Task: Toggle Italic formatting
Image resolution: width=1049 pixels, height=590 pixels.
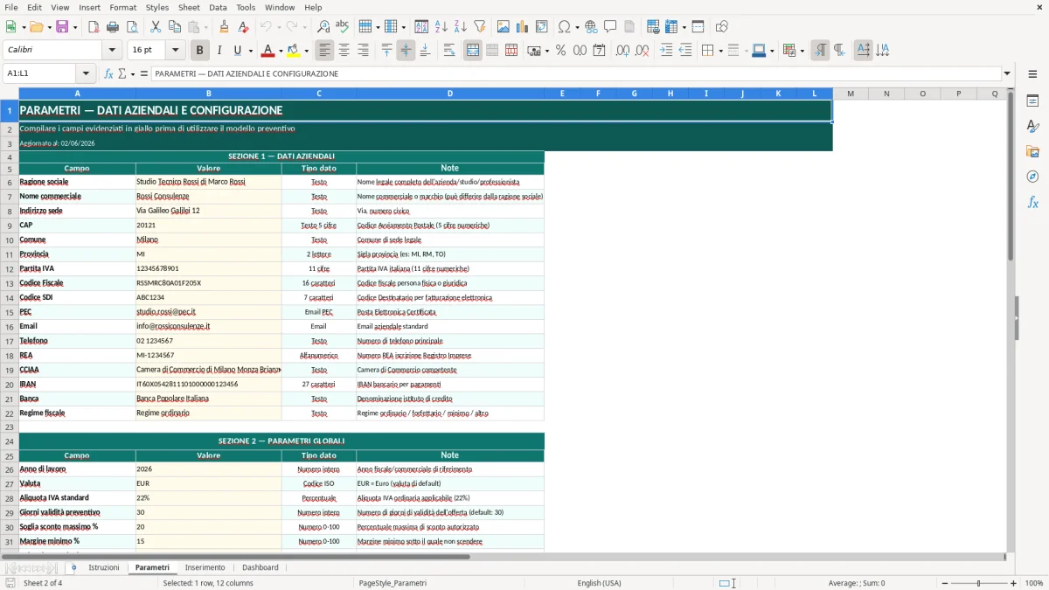Action: click(219, 51)
